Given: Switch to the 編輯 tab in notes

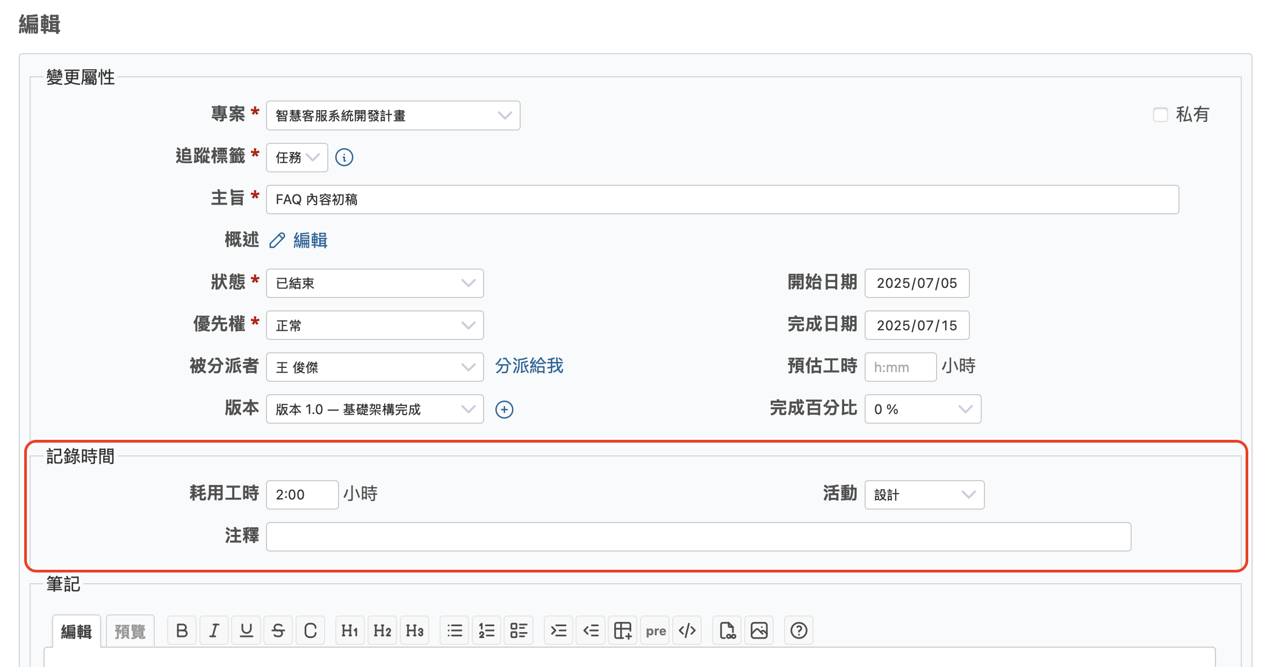Looking at the screenshot, I should point(76,632).
